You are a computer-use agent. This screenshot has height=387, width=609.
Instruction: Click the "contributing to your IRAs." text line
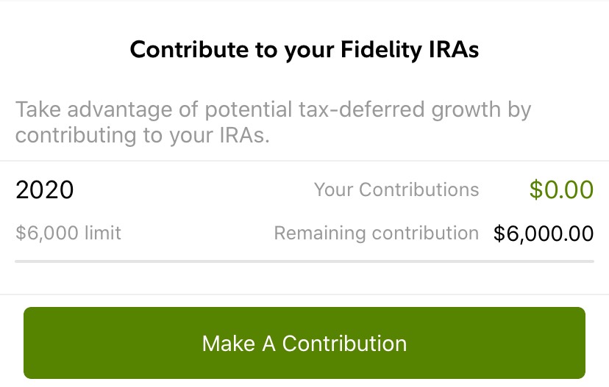click(x=143, y=136)
